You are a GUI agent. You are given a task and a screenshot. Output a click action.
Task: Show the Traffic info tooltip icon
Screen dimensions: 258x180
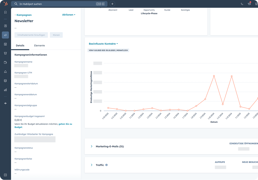pyautogui.click(x=106, y=165)
